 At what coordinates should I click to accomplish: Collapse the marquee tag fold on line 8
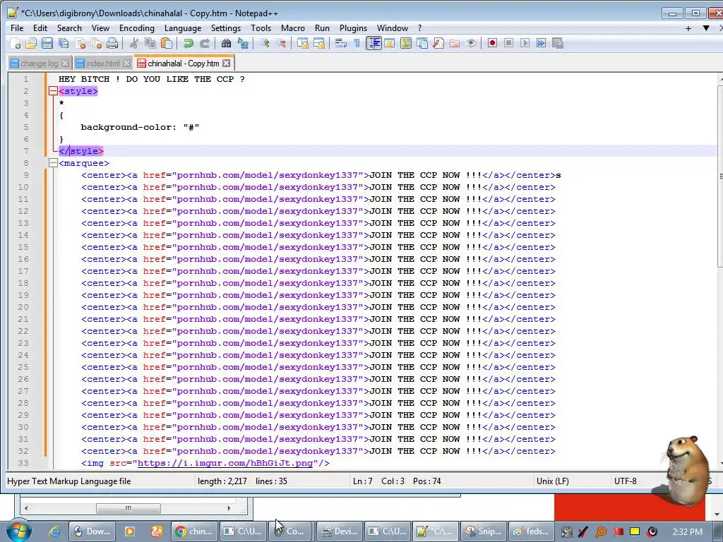[53, 163]
